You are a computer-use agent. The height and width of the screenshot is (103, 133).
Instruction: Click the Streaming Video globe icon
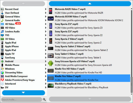point(2,72)
